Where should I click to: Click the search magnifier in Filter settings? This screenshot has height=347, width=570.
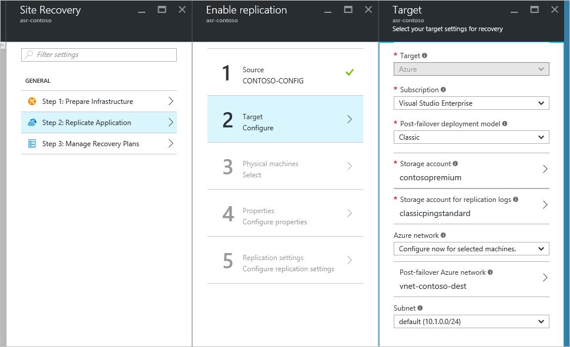(x=29, y=55)
